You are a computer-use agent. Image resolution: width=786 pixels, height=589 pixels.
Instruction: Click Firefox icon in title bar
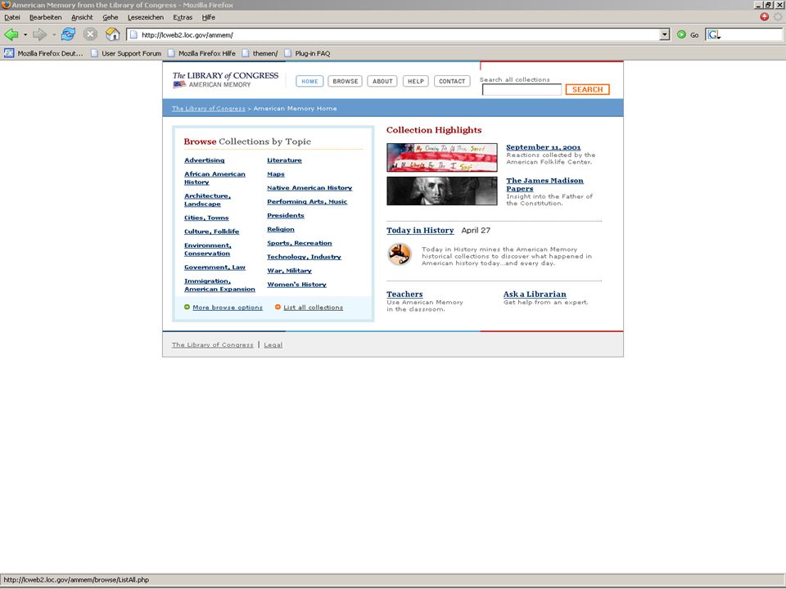tap(6, 5)
